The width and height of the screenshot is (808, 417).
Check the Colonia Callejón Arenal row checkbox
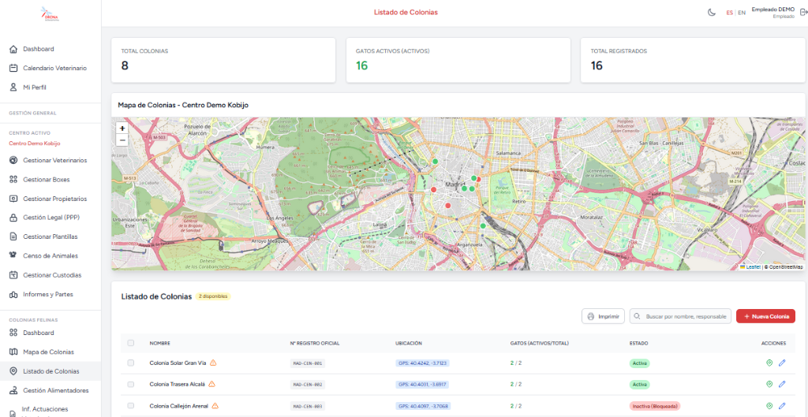pyautogui.click(x=130, y=406)
